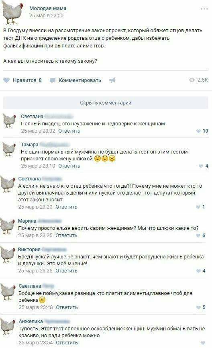The height and width of the screenshot is (348, 212).
Task: Like the post with Нравится heart
Action: coord(6,80)
